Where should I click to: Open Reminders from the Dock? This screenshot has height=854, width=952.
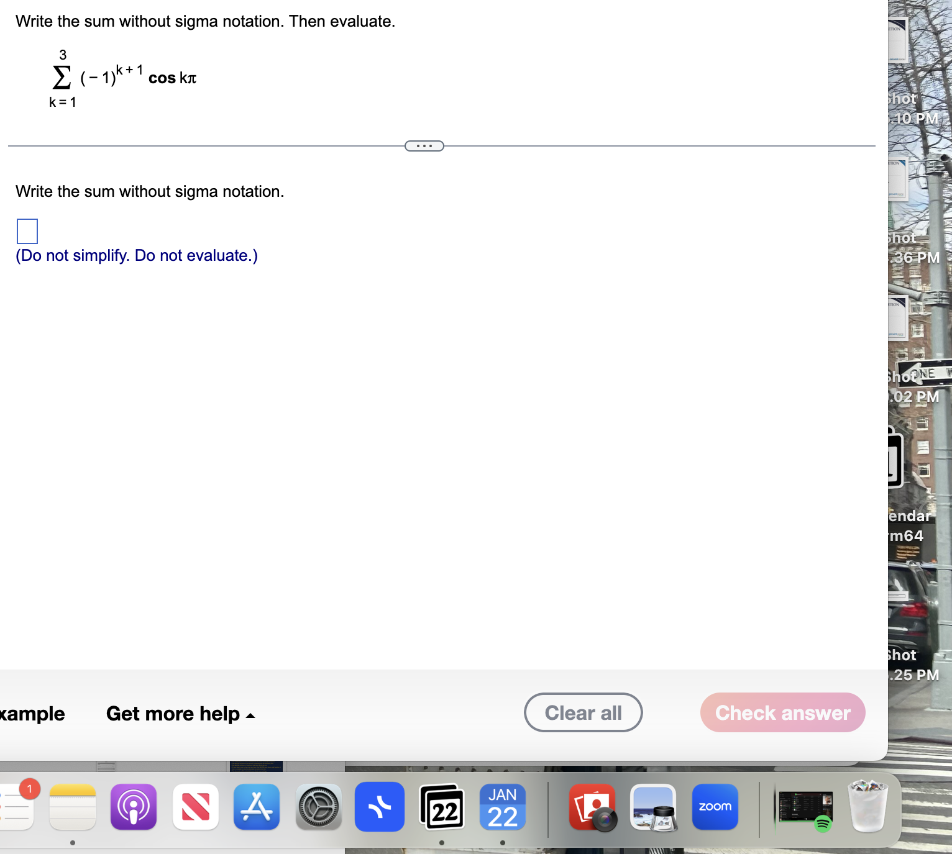click(x=16, y=807)
